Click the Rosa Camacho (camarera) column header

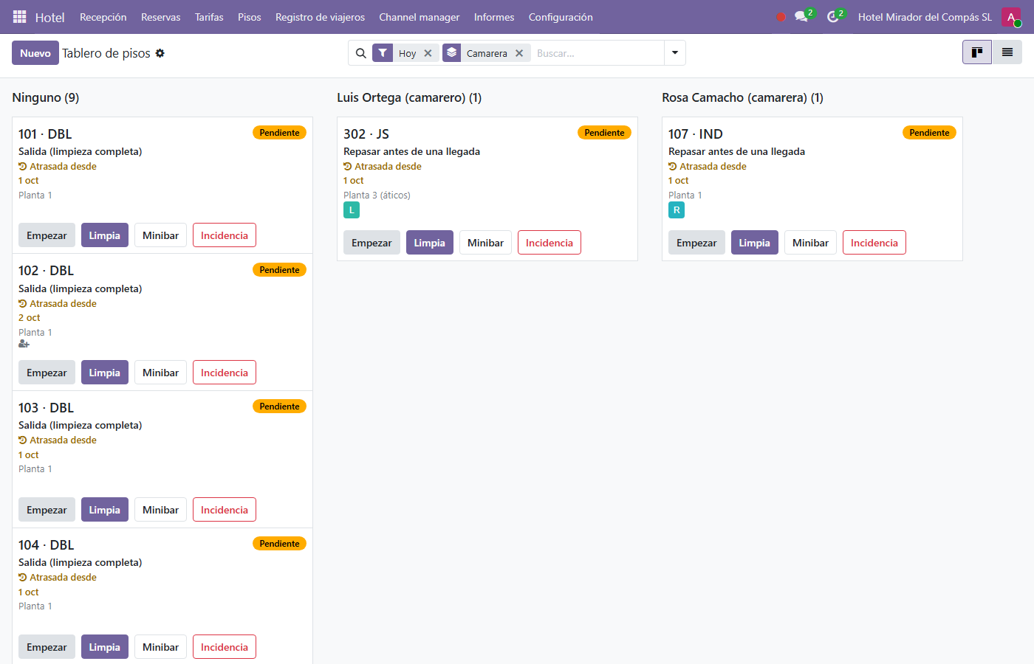[742, 97]
